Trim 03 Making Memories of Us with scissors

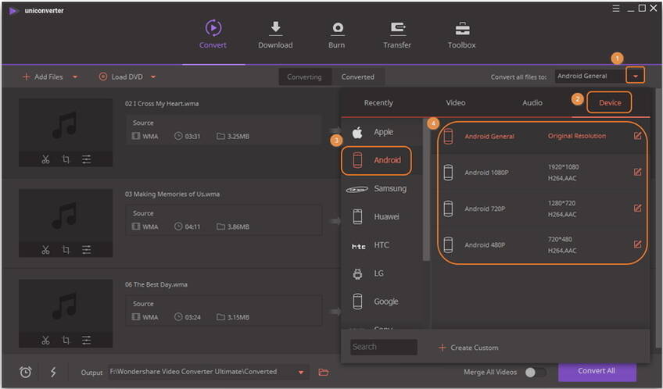(x=45, y=250)
